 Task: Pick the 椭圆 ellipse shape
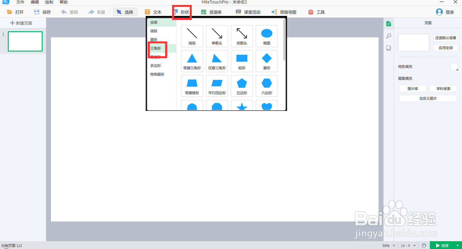[267, 36]
